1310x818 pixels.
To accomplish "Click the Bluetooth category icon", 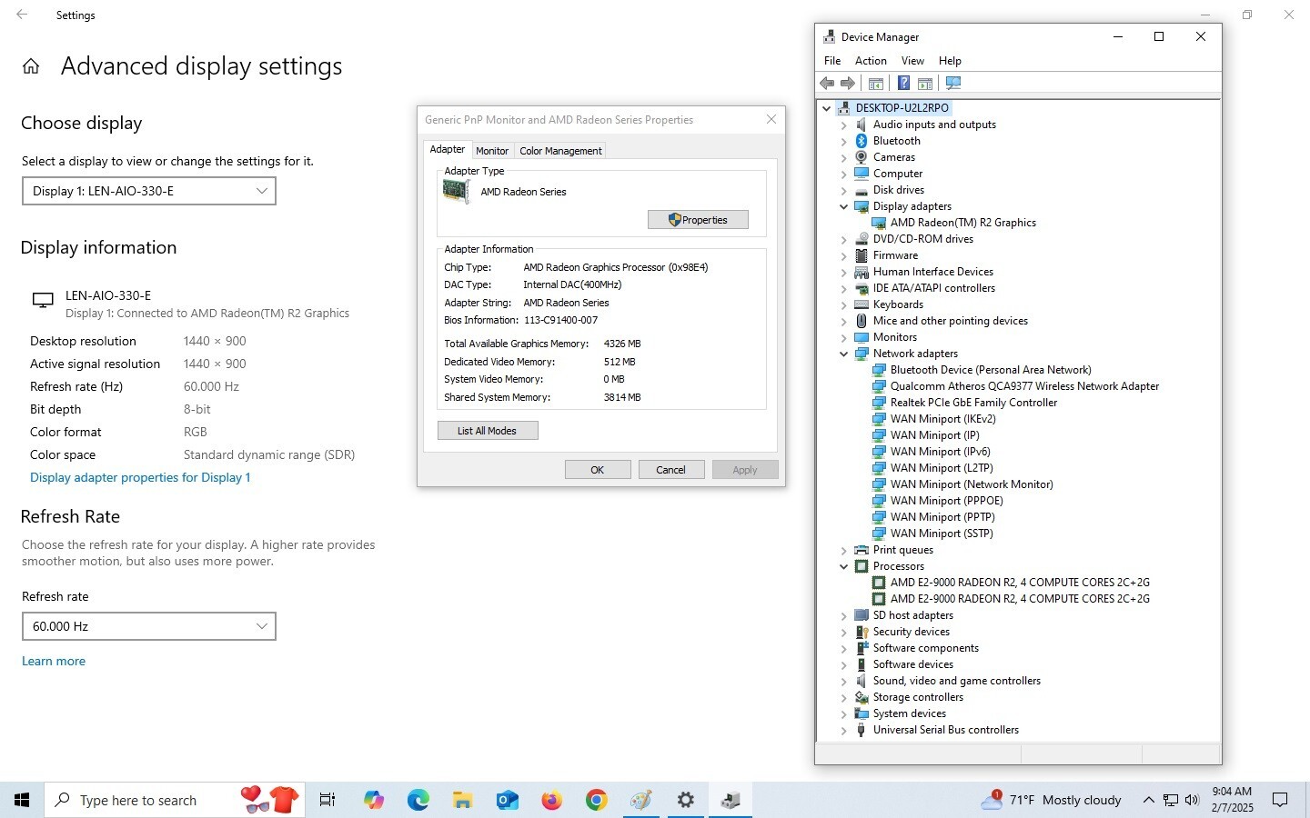I will coord(862,141).
